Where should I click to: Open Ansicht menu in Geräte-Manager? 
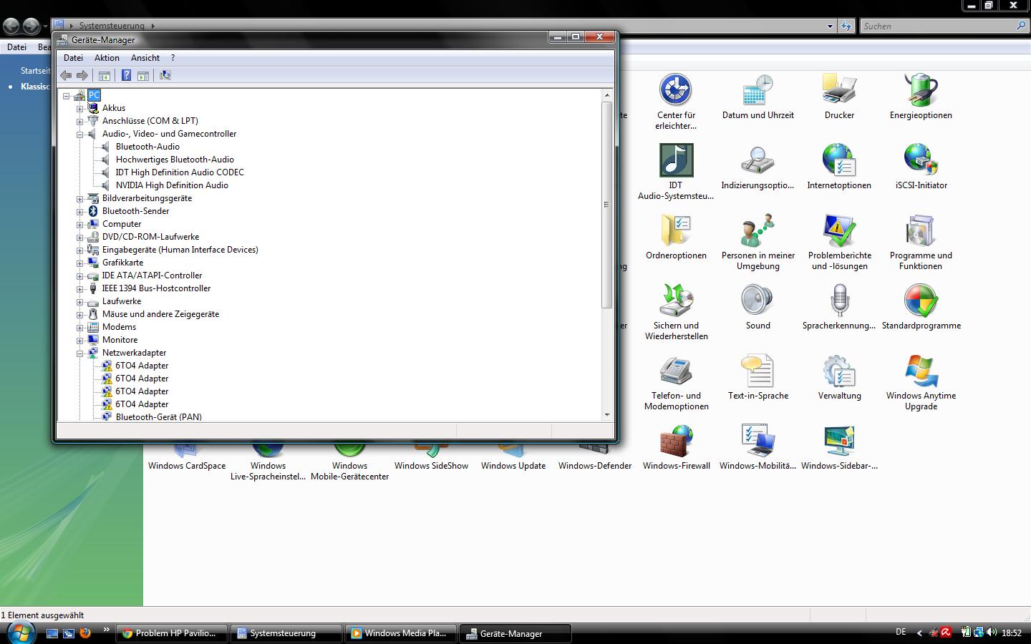click(145, 58)
